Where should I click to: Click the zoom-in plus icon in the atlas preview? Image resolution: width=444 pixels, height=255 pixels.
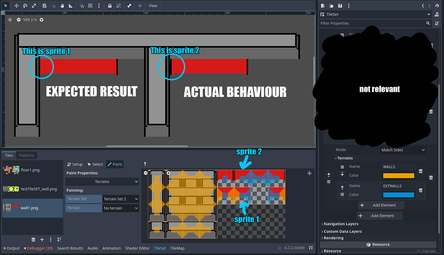click(x=168, y=173)
